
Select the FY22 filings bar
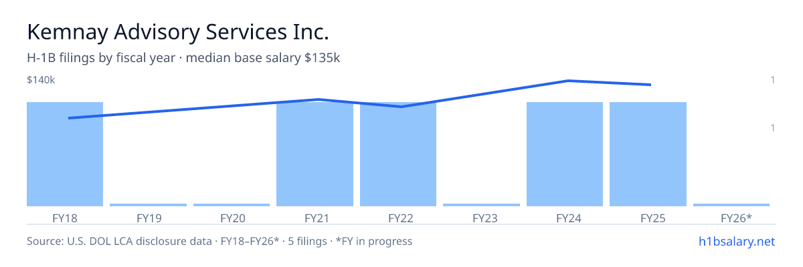[x=398, y=154]
